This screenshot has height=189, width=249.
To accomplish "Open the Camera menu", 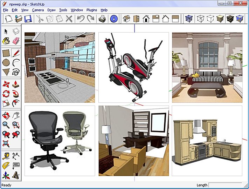I will pyautogui.click(x=38, y=10).
